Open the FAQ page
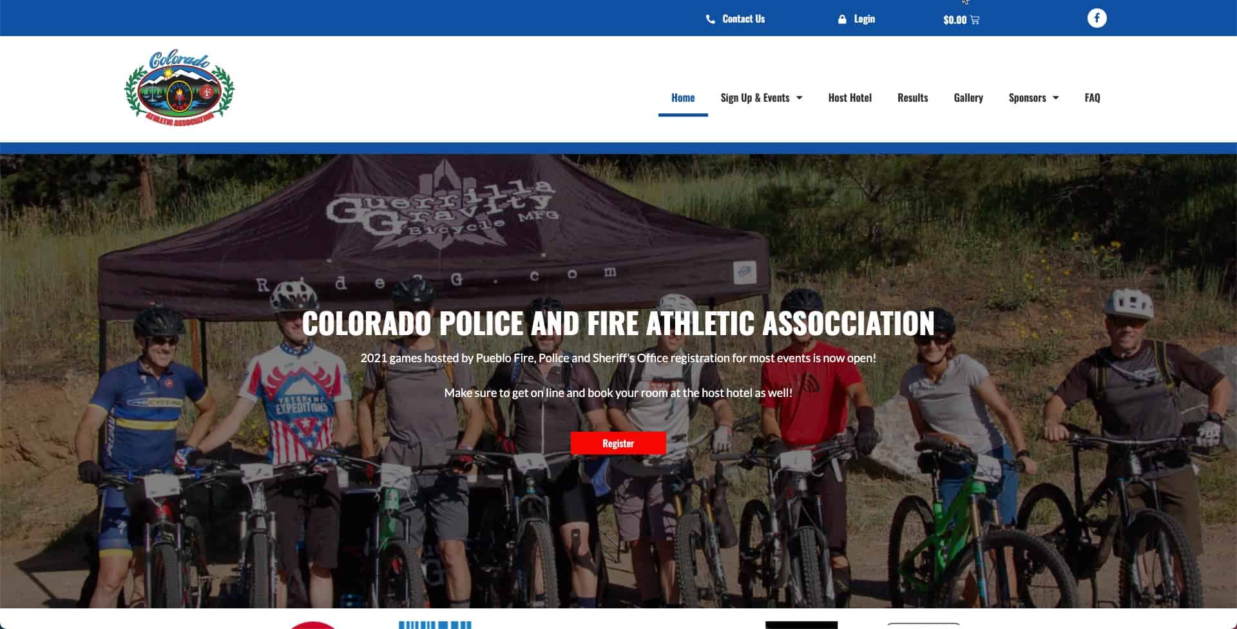The height and width of the screenshot is (629, 1237). (1092, 98)
